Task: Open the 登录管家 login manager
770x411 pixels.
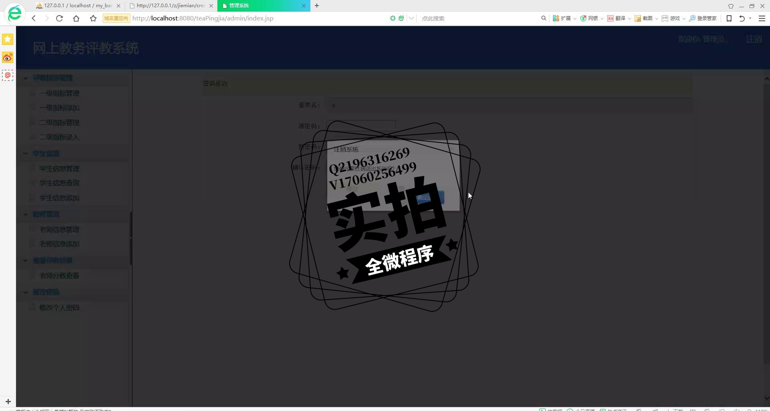Action: [x=703, y=18]
